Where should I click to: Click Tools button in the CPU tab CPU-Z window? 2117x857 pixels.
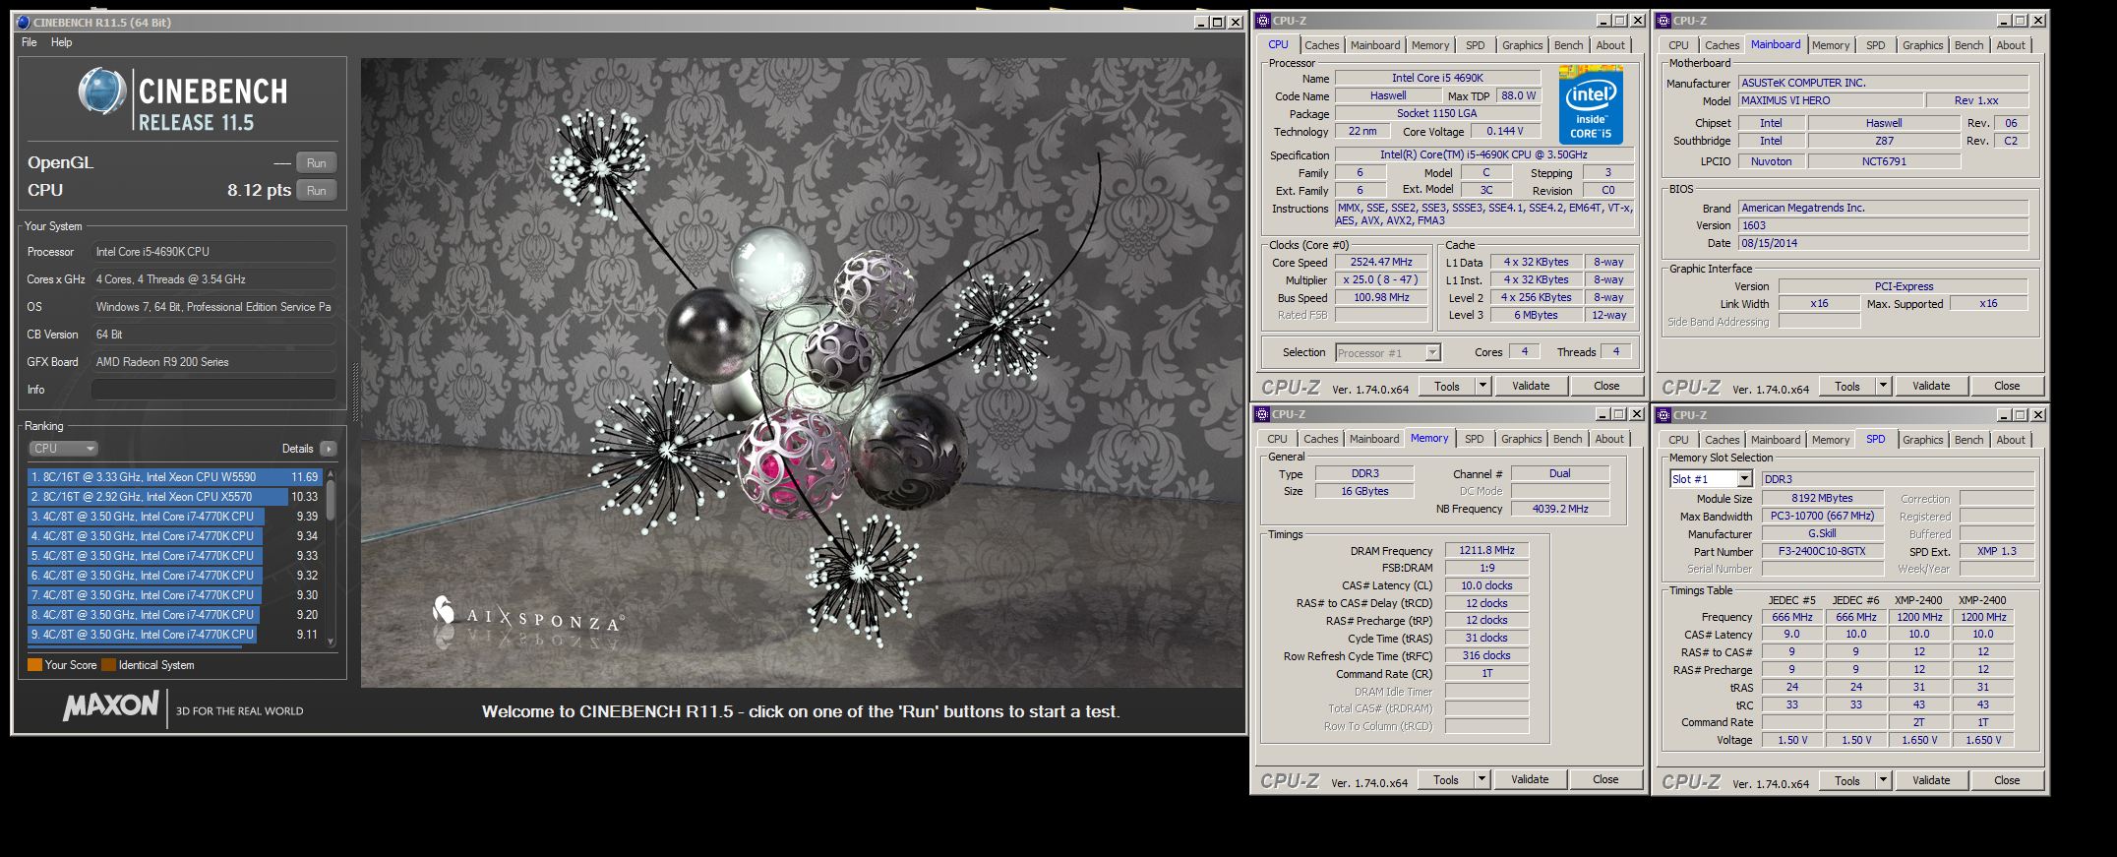click(1446, 387)
